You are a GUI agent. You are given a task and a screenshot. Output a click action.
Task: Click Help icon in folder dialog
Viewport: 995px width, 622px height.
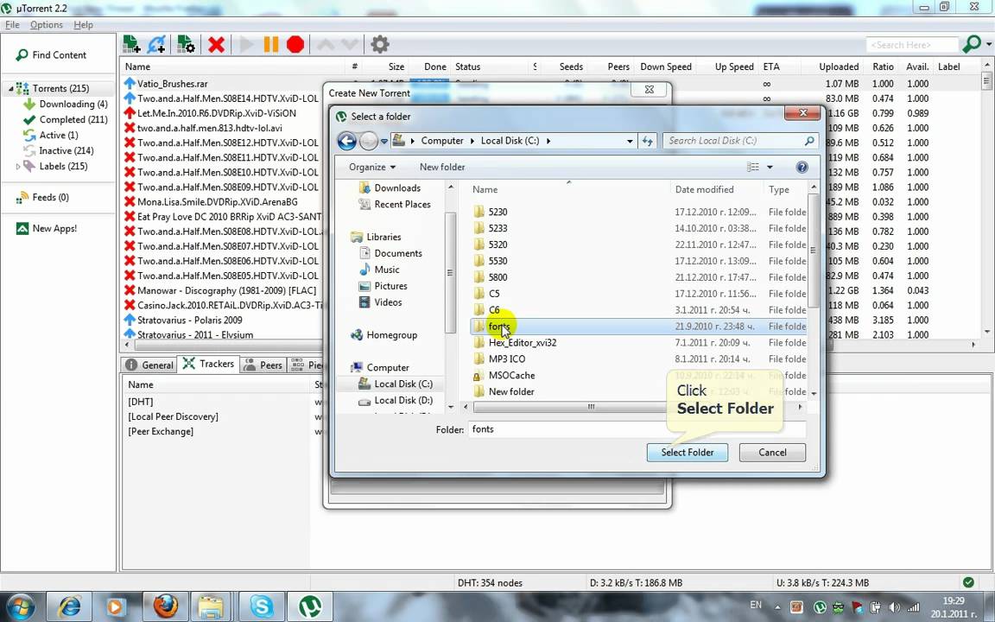pos(802,167)
